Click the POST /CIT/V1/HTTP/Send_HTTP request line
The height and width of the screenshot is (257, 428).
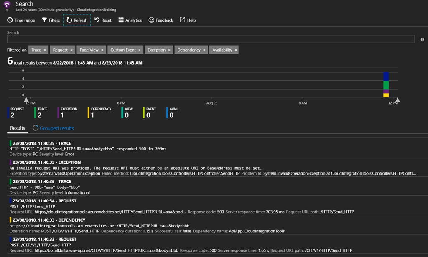[x=40, y=245]
